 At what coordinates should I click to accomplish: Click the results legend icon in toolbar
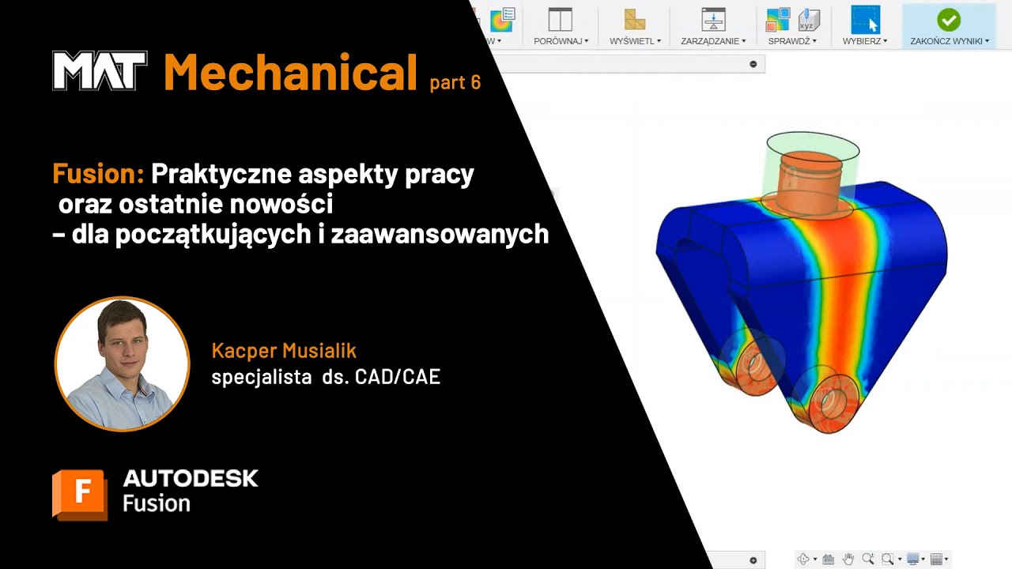point(502,19)
